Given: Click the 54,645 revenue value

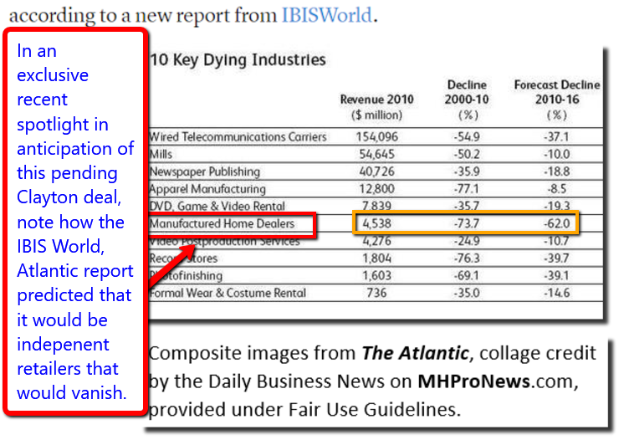Looking at the screenshot, I should tap(376, 155).
